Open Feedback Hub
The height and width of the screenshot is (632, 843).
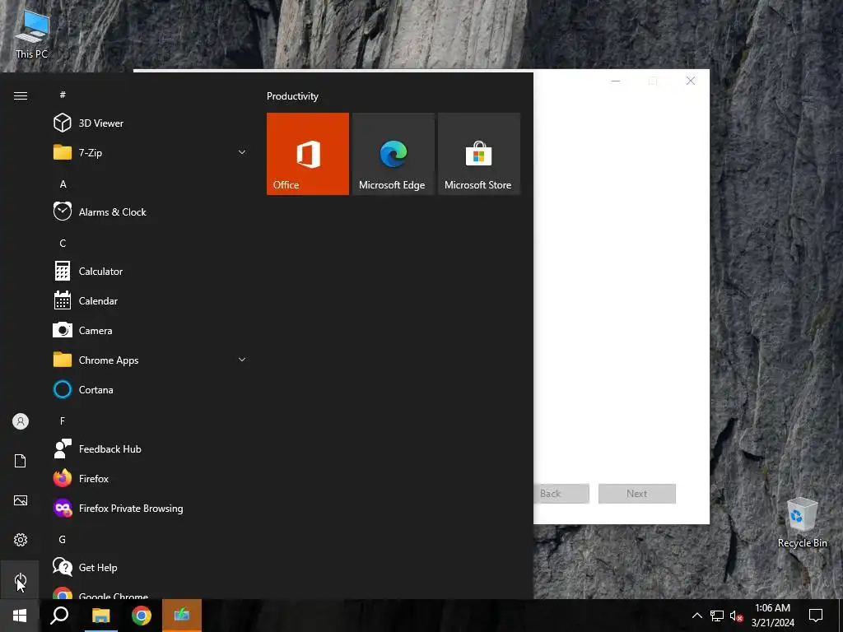pos(151,449)
